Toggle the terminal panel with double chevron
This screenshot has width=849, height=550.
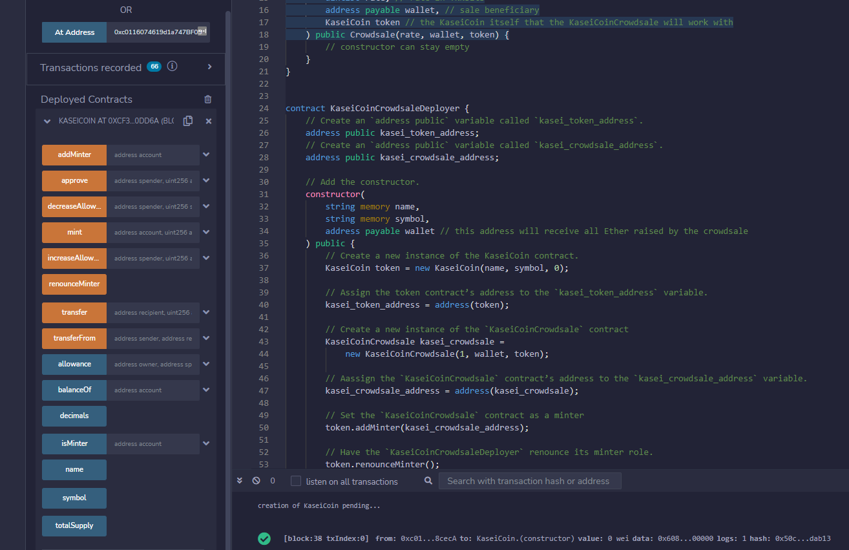tap(240, 480)
